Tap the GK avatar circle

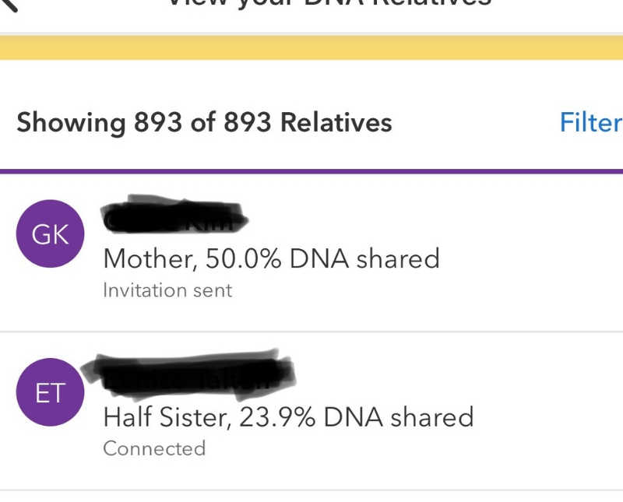point(50,233)
